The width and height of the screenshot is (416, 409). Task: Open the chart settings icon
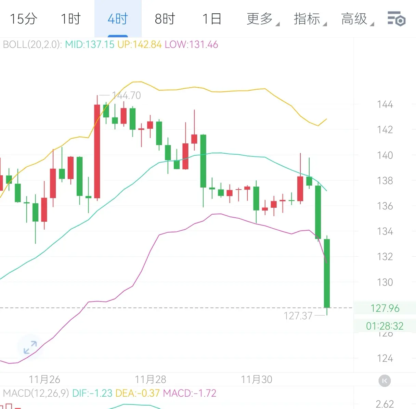tap(396, 19)
